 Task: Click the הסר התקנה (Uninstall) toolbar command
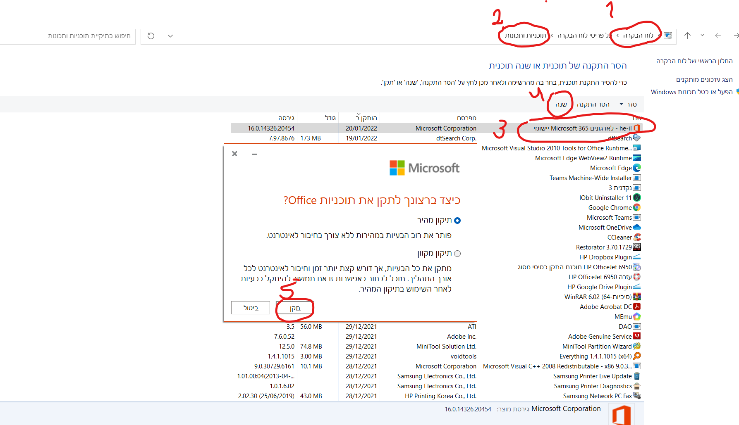(x=593, y=104)
